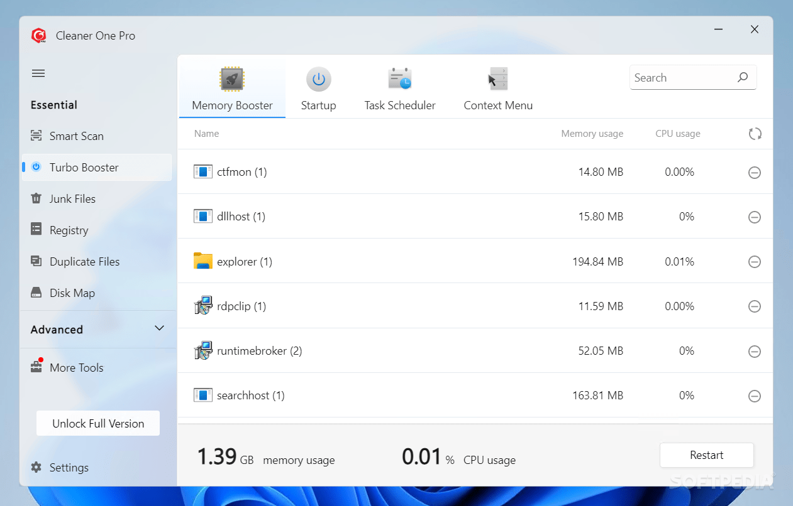Refresh the process list
Image resolution: width=793 pixels, height=506 pixels.
[755, 134]
